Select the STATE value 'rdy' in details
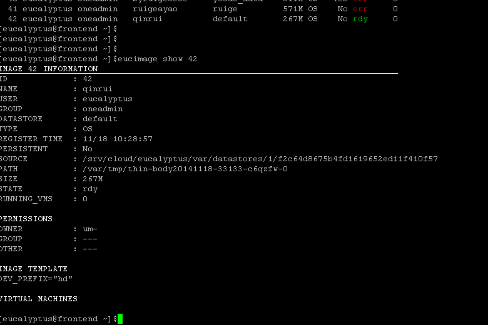This screenshot has height=325, width=488. tap(90, 189)
